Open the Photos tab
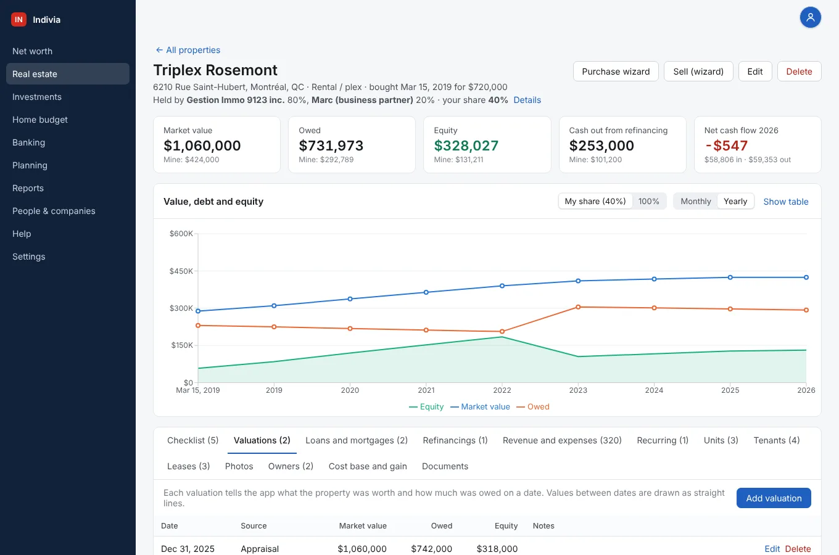 239,466
